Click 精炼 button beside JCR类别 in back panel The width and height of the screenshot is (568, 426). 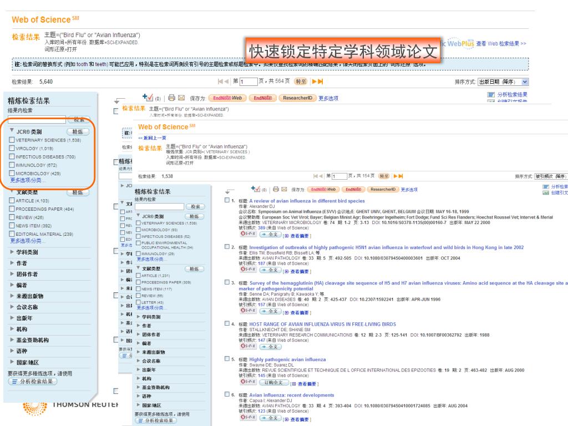78,131
